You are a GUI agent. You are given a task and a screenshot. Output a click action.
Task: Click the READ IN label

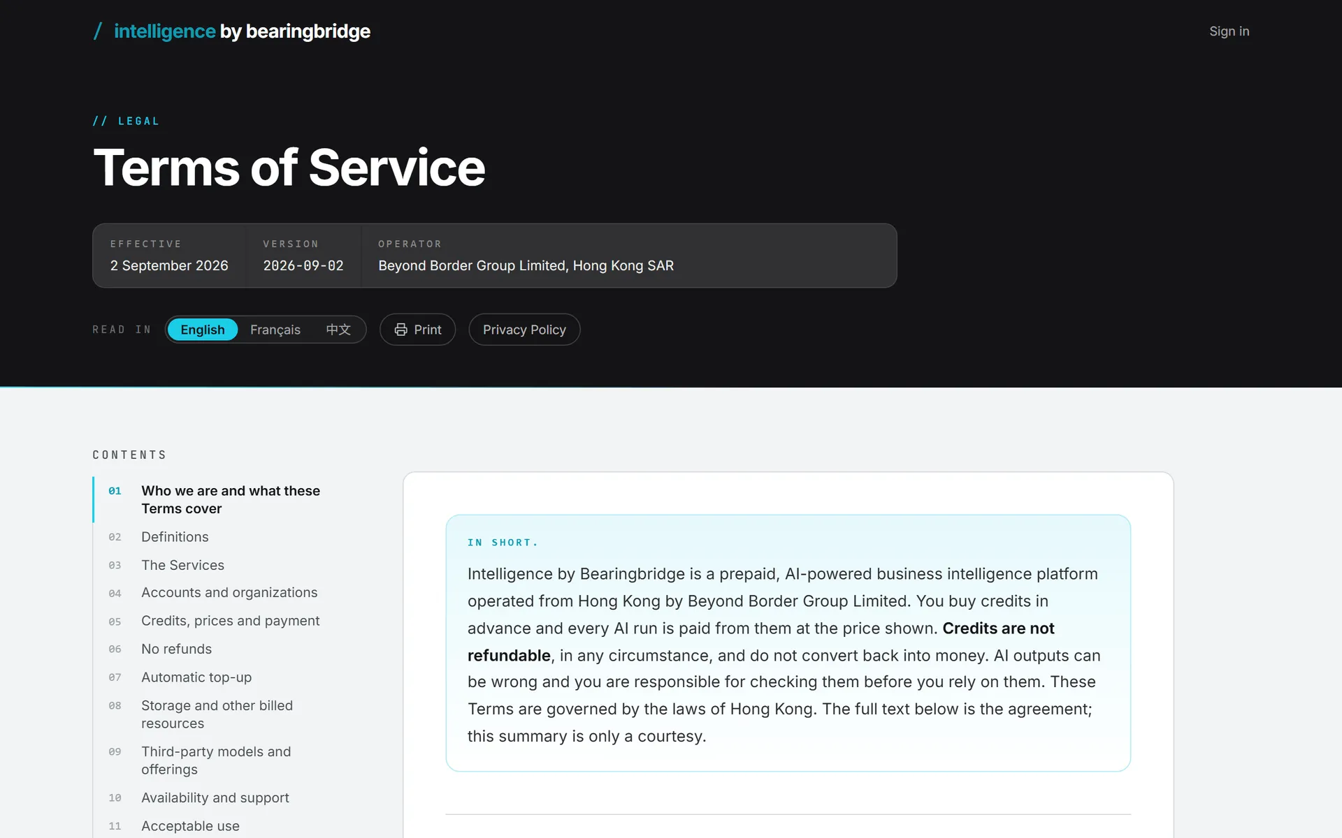122,330
